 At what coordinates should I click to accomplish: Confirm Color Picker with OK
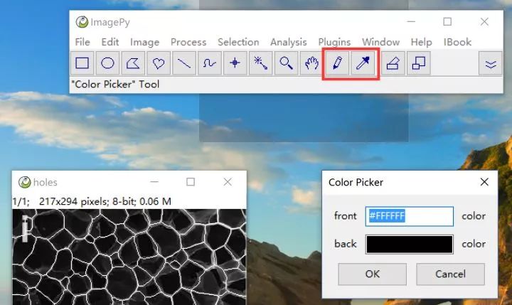tap(372, 274)
